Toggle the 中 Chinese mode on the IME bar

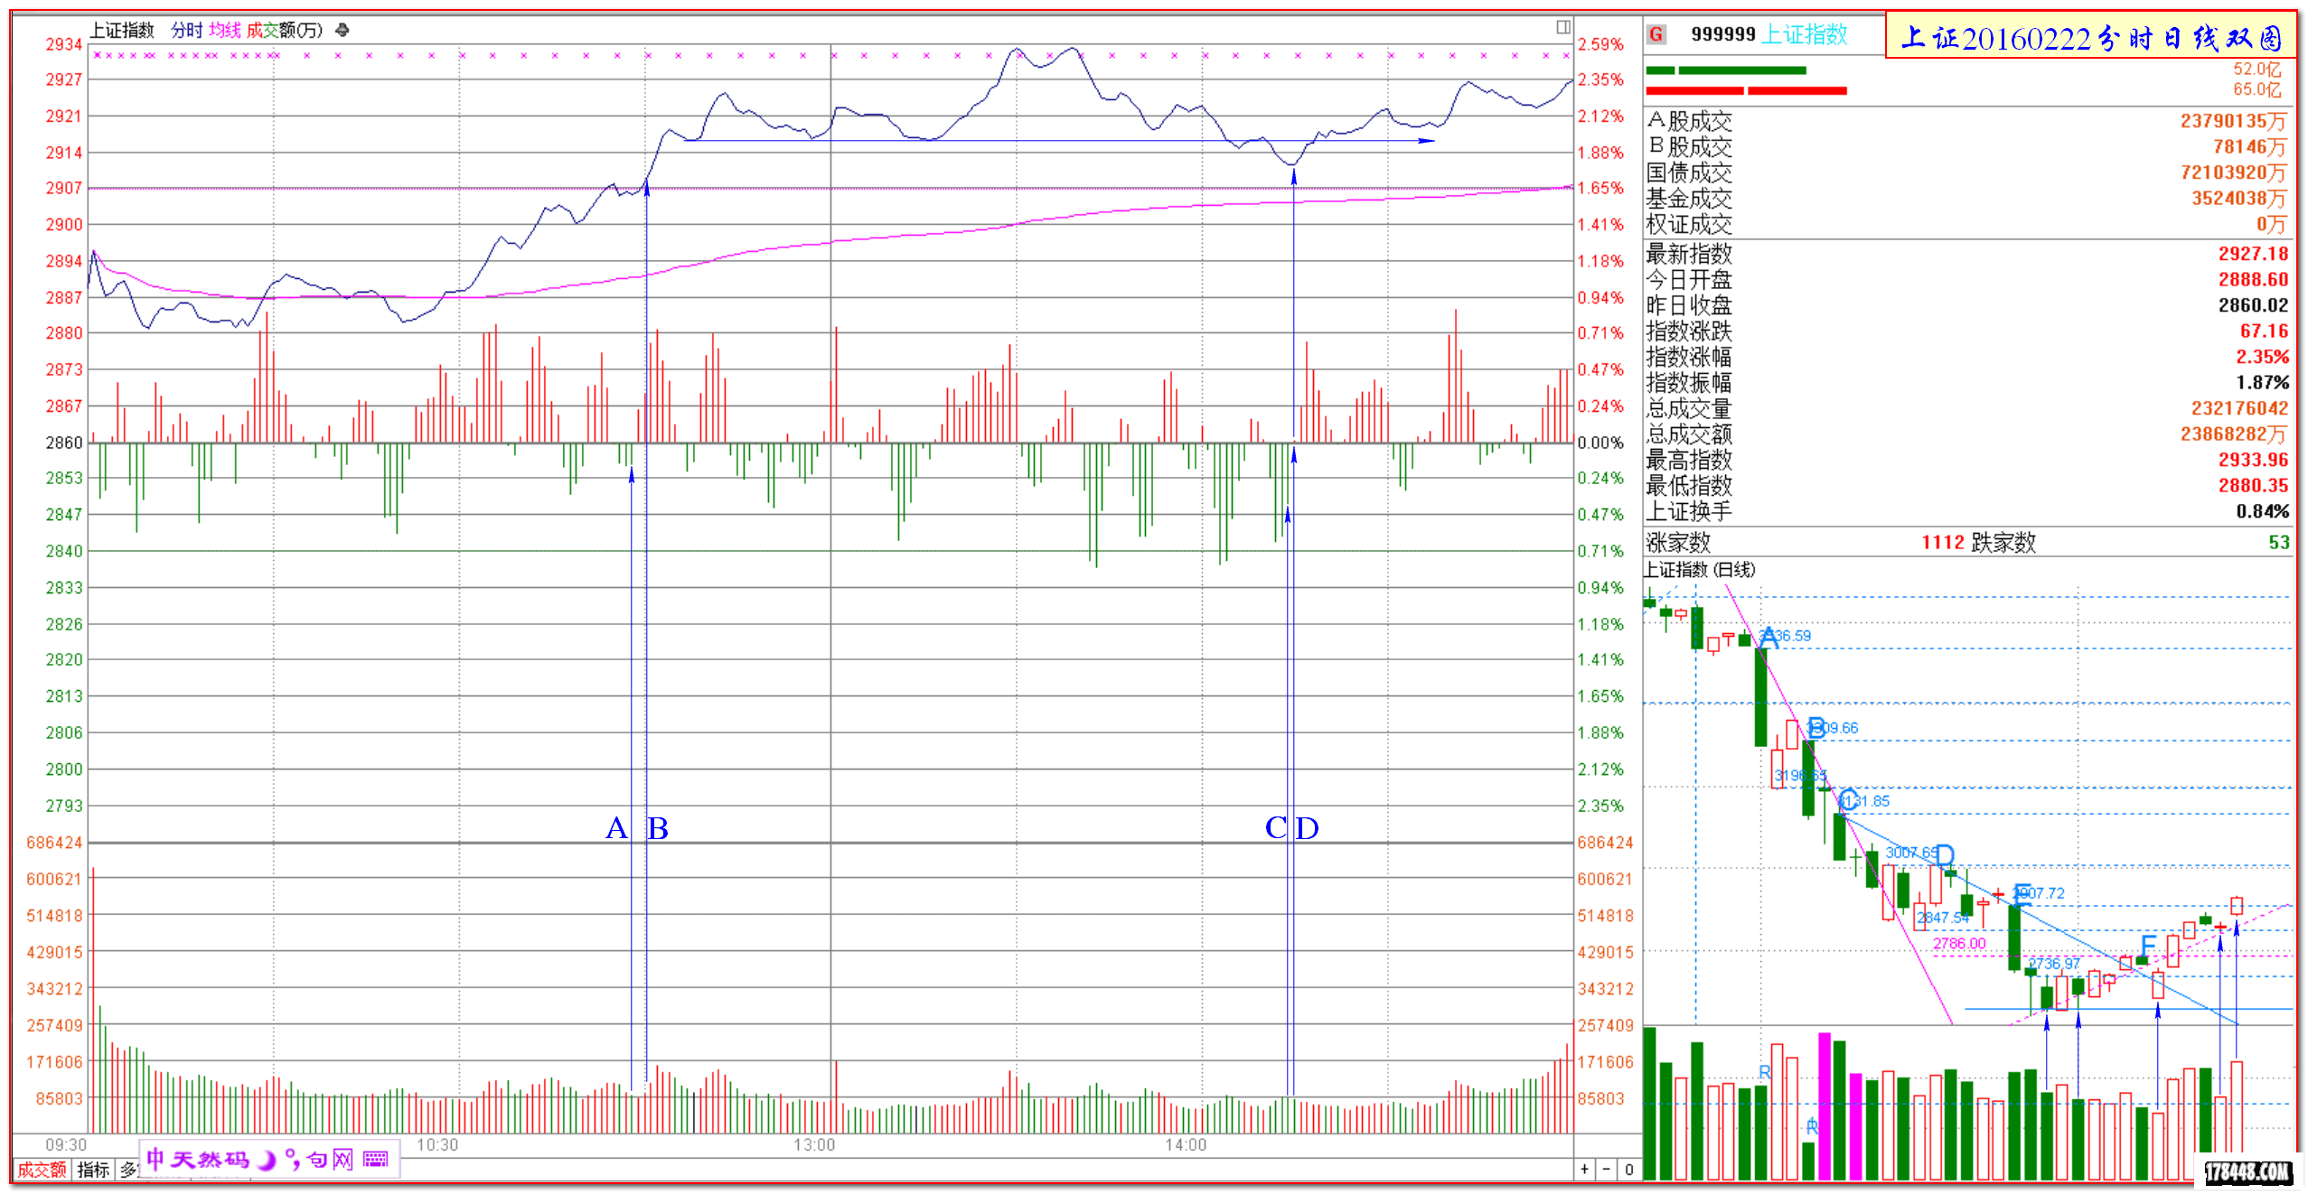pyautogui.click(x=155, y=1159)
